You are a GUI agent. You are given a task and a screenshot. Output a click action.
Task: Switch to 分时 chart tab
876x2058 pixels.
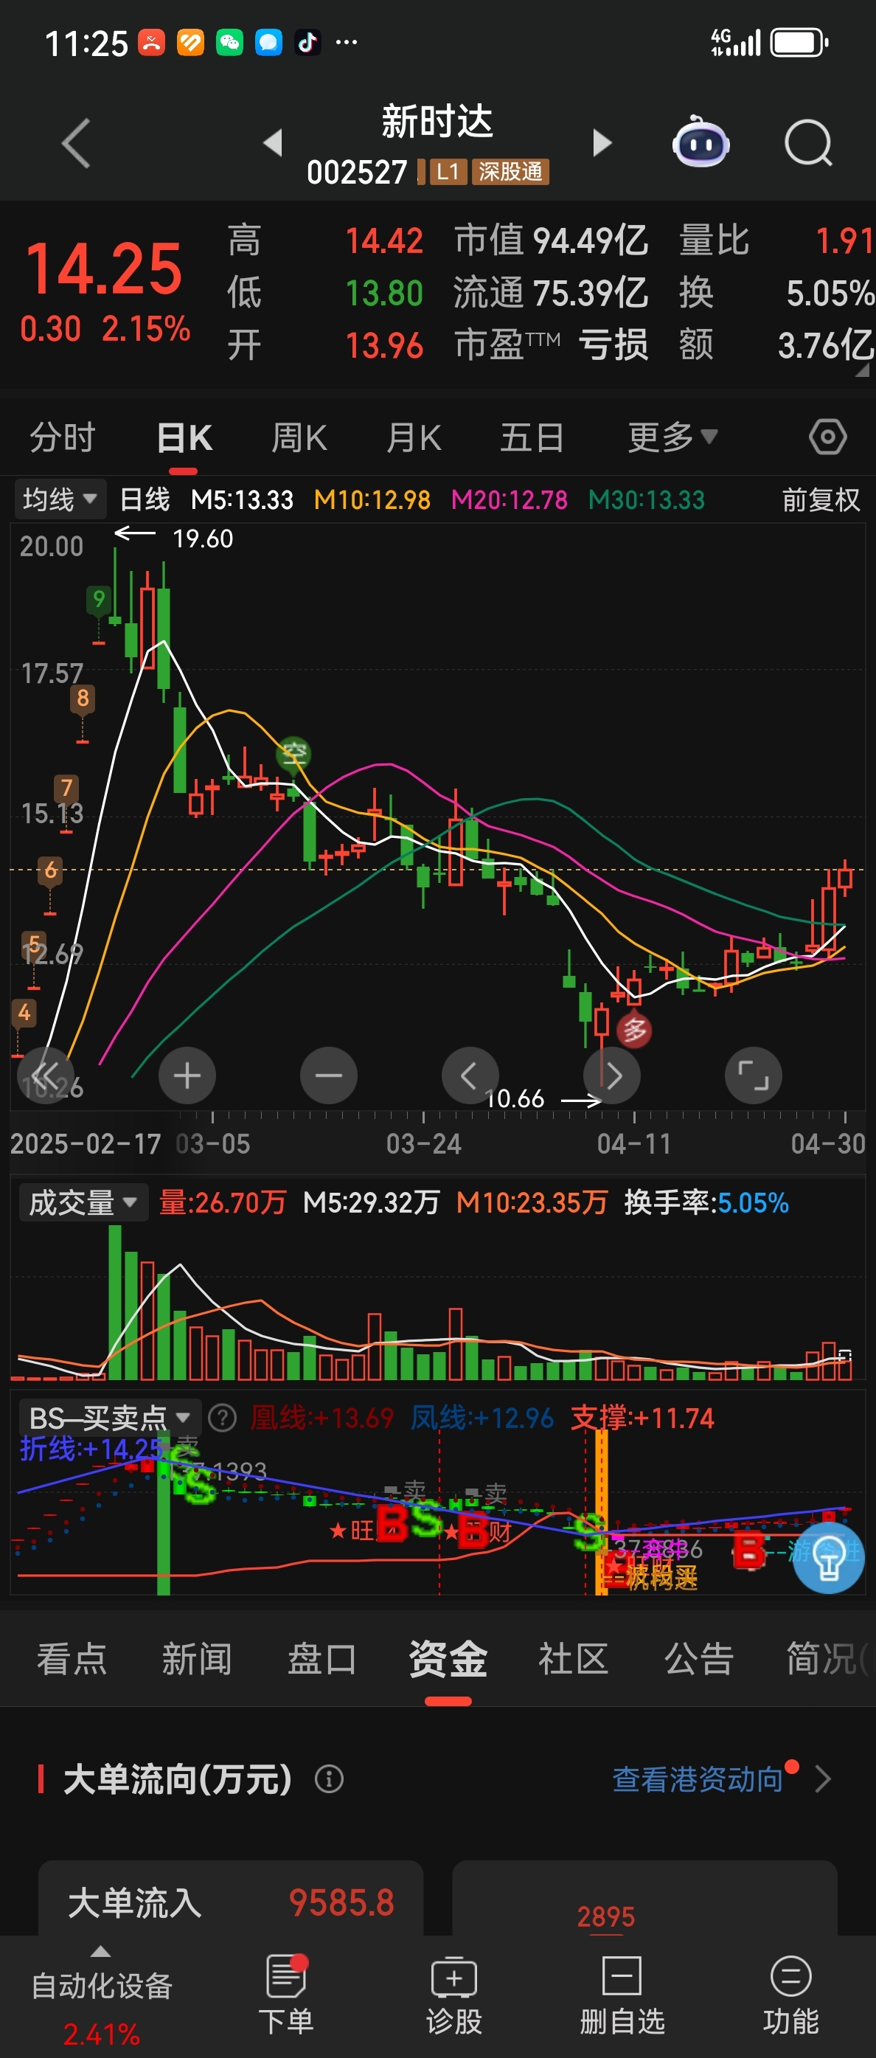(62, 438)
